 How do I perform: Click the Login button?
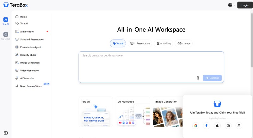(245, 5)
